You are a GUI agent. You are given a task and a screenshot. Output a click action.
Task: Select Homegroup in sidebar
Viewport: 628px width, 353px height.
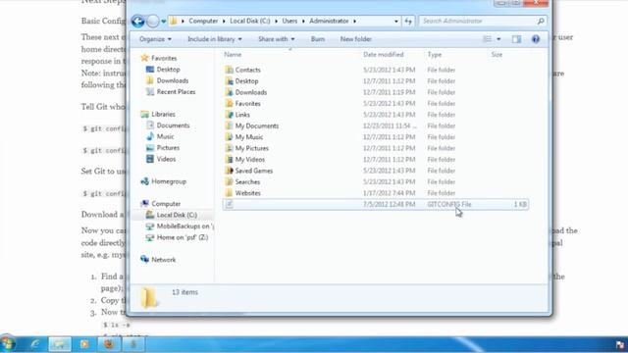click(x=169, y=181)
